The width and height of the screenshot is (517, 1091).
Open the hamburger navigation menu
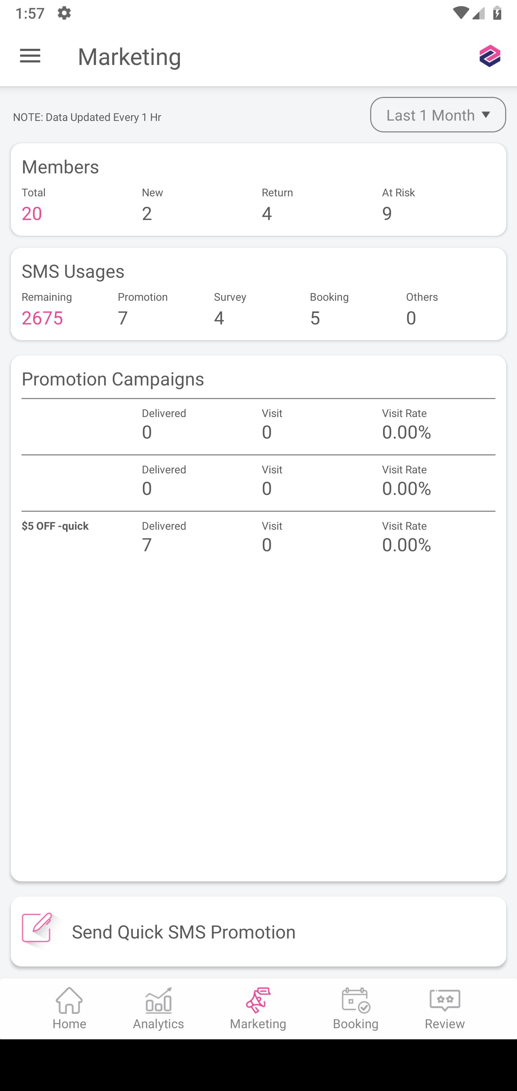tap(30, 56)
